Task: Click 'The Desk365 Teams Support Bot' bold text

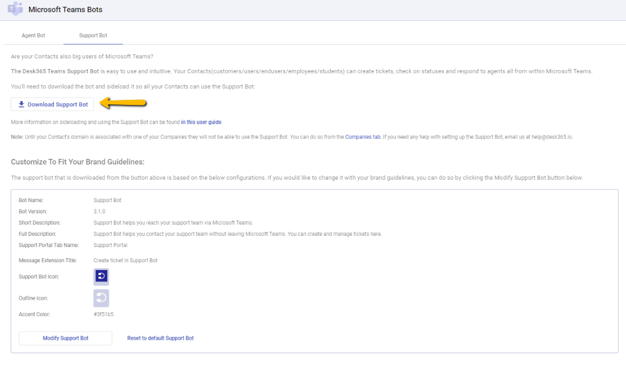Action: tap(54, 71)
